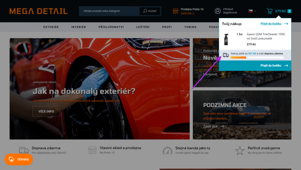Viewport: 301px width, 170px height.
Task: Click the PODZIMNÍ AKCE heading
Action: tap(225, 105)
